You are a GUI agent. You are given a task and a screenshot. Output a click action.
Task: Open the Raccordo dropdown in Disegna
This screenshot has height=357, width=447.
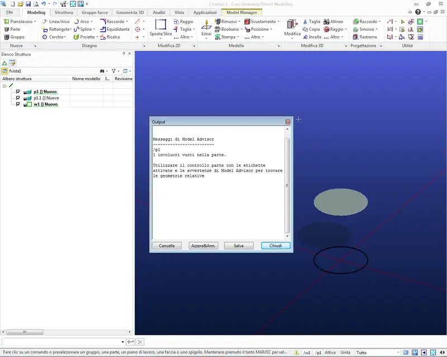(127, 21)
